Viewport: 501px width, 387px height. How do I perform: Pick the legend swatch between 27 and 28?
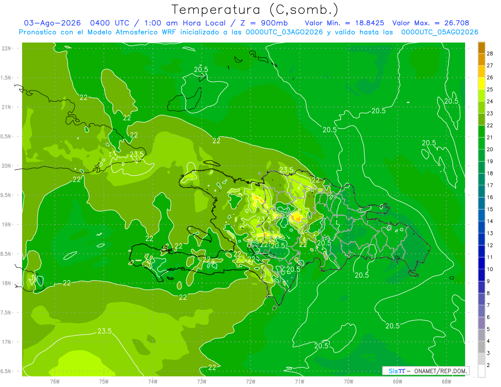481,59
